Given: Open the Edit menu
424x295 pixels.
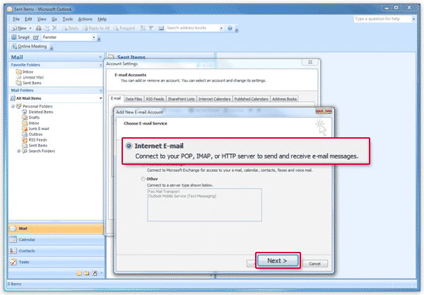Looking at the screenshot, I should (28, 19).
